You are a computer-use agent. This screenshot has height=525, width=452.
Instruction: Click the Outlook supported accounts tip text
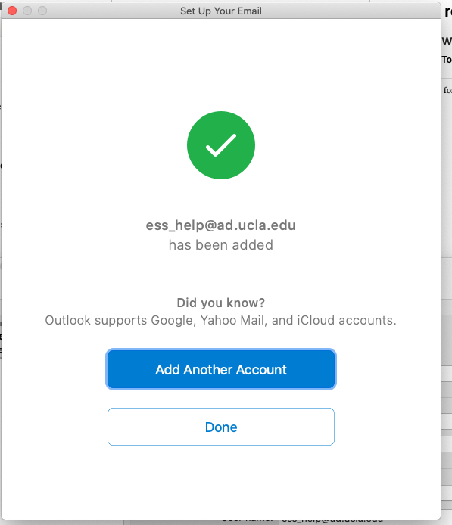221,321
